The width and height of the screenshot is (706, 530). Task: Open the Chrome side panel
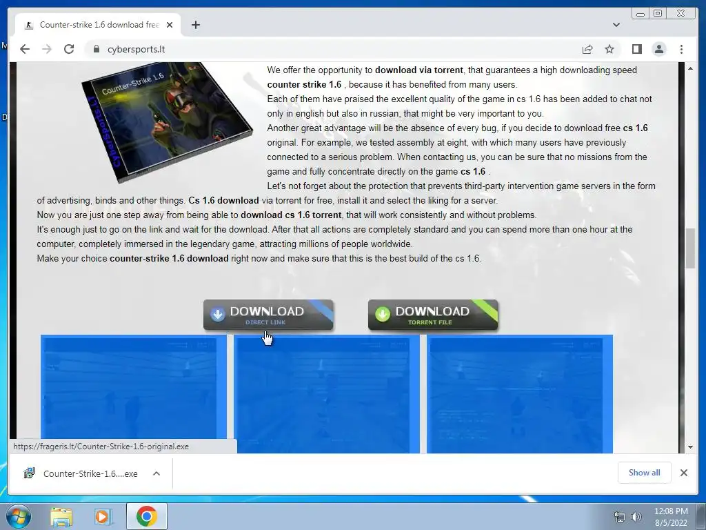[636, 49]
